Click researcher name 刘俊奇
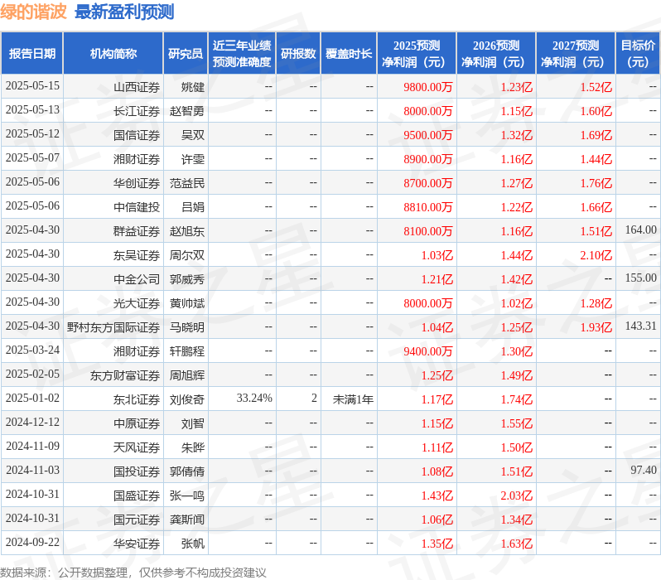This screenshot has height=580, width=661. (187, 400)
